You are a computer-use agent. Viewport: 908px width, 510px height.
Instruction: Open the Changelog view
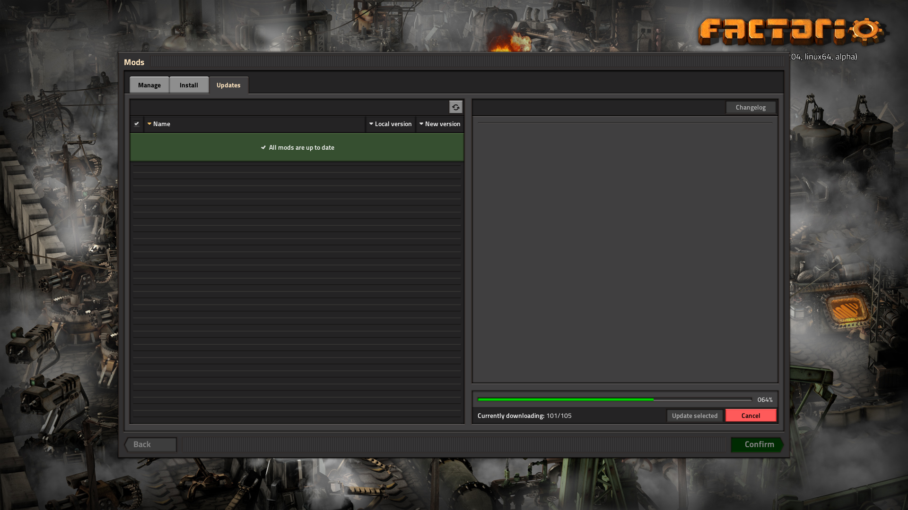click(751, 107)
